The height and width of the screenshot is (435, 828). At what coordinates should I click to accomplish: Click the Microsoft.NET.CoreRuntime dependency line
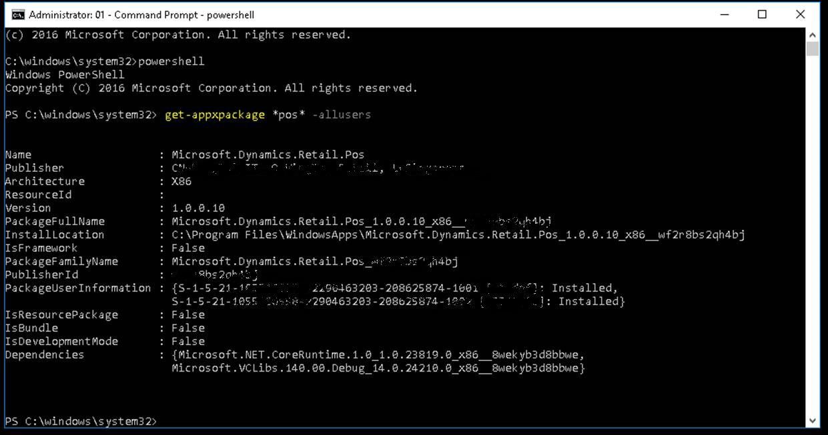[x=378, y=354]
